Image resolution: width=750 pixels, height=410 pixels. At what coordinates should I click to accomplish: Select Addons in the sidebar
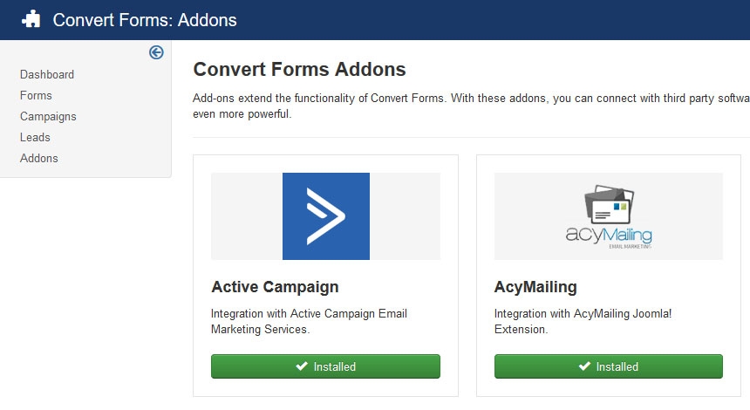click(x=39, y=159)
